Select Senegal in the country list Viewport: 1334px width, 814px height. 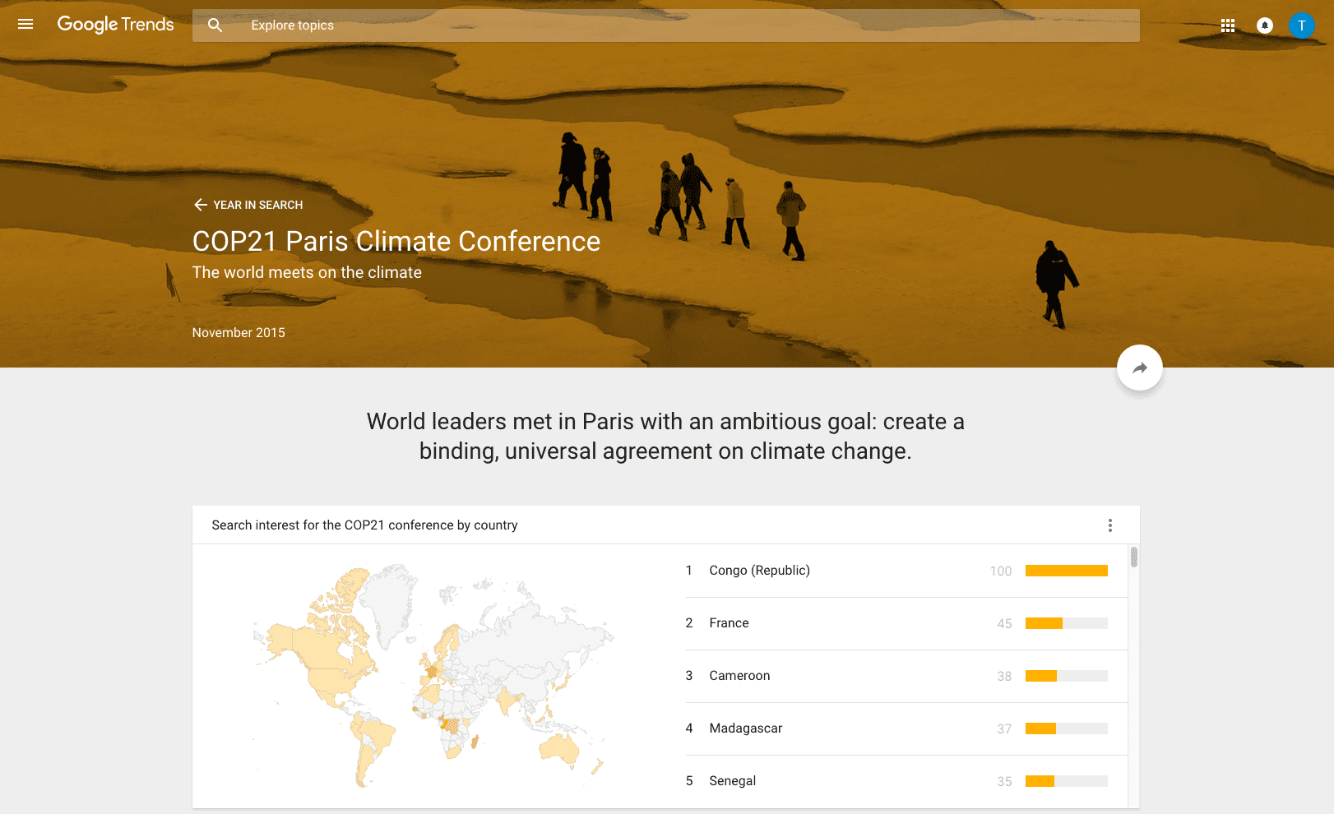click(732, 781)
